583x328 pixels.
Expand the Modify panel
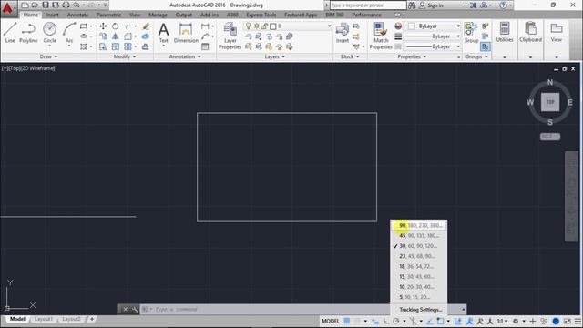[125, 56]
